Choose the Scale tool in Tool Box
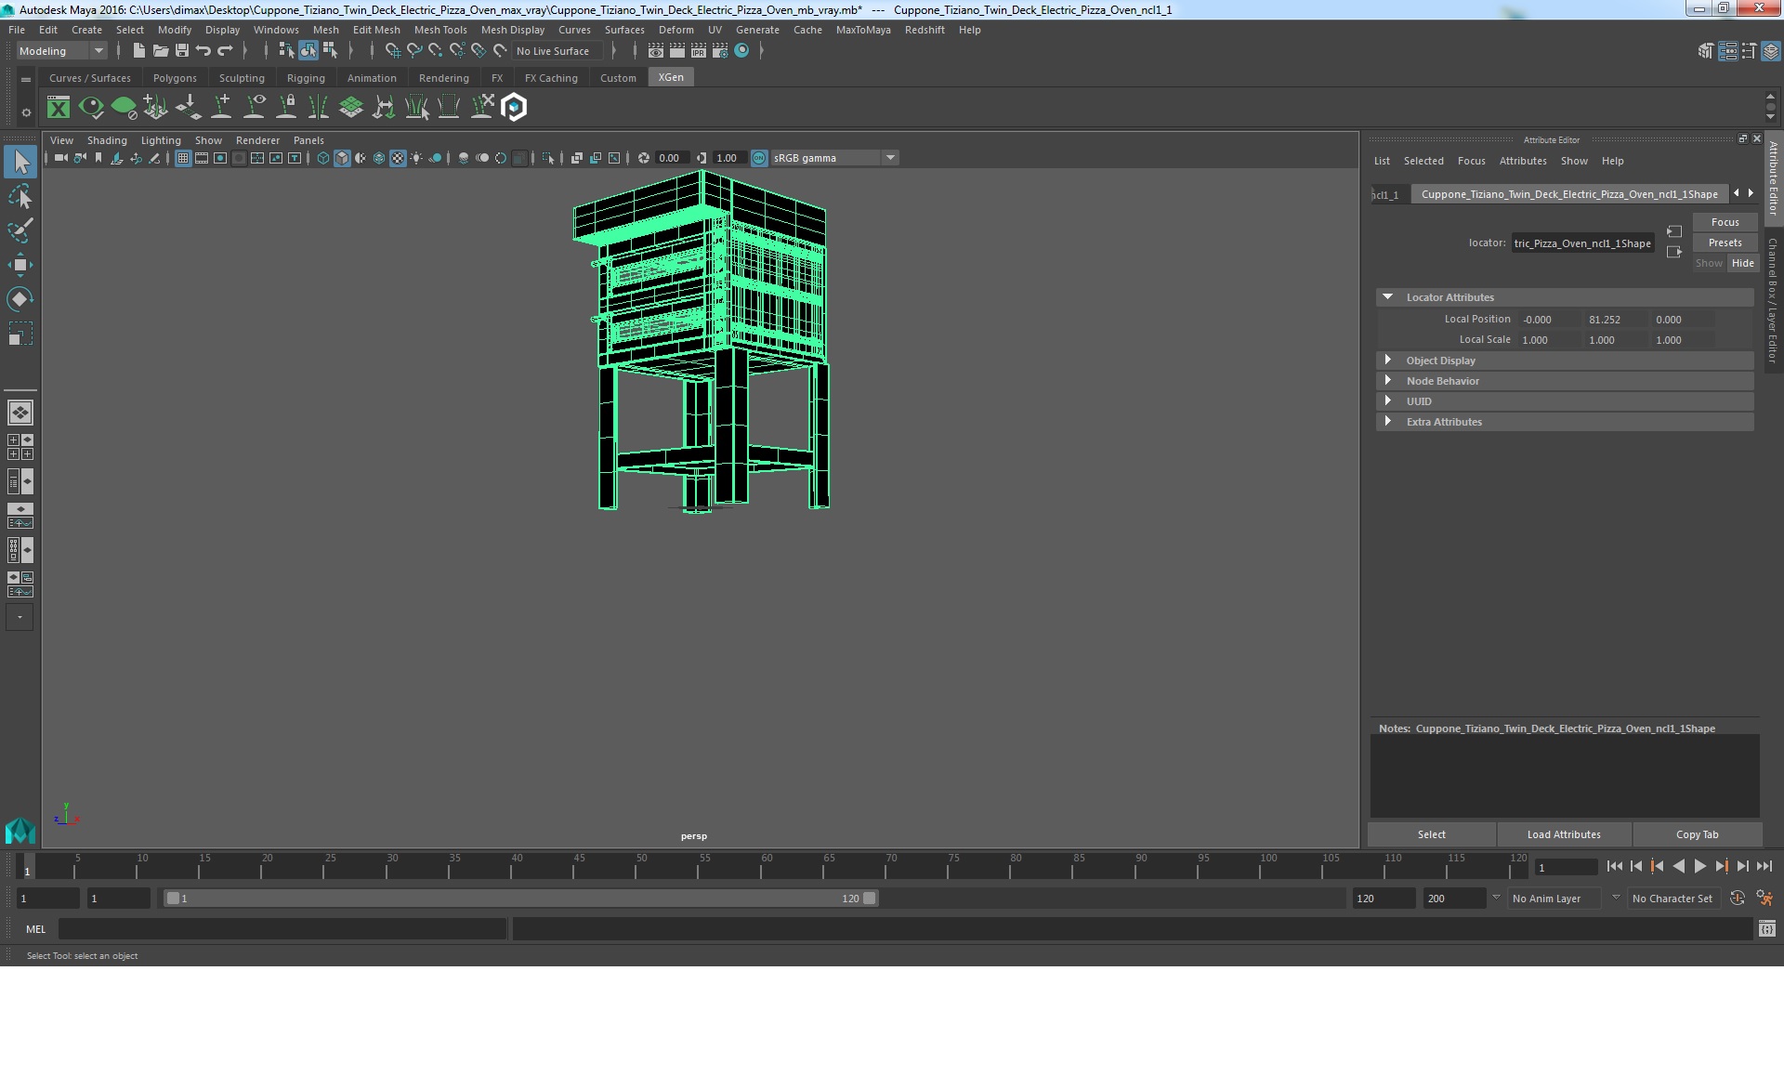The image size is (1784, 1076). [20, 334]
